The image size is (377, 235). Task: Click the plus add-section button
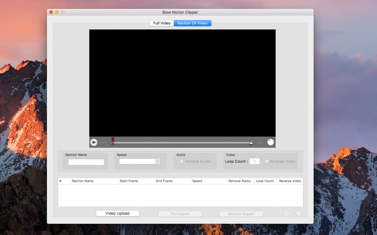(287, 213)
